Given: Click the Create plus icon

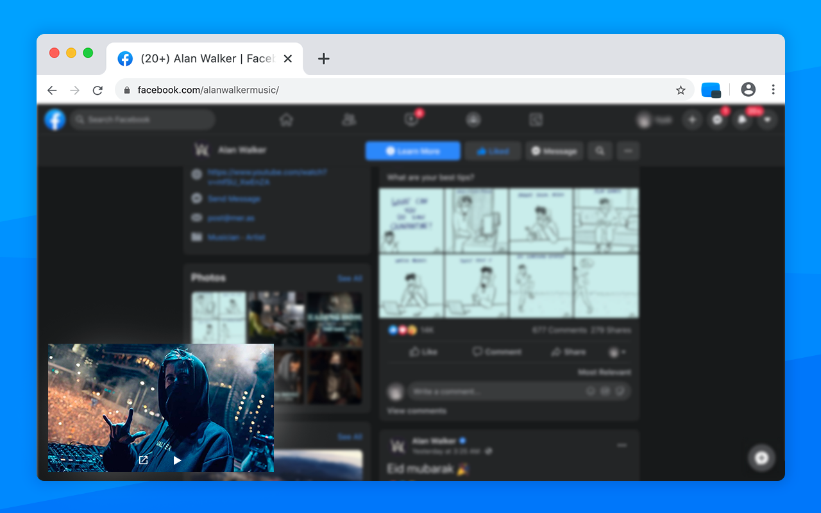Looking at the screenshot, I should click(691, 119).
